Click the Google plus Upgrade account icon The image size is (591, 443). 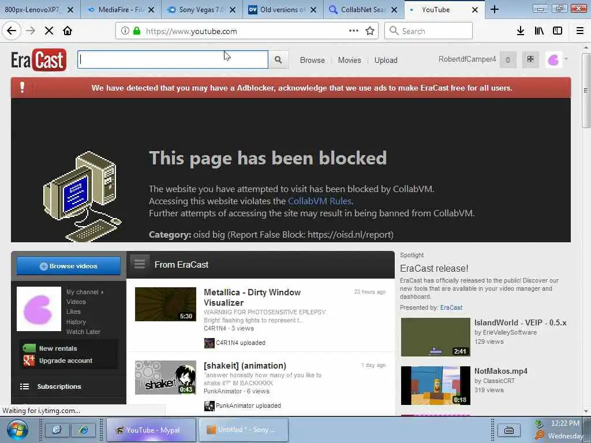[x=29, y=361]
